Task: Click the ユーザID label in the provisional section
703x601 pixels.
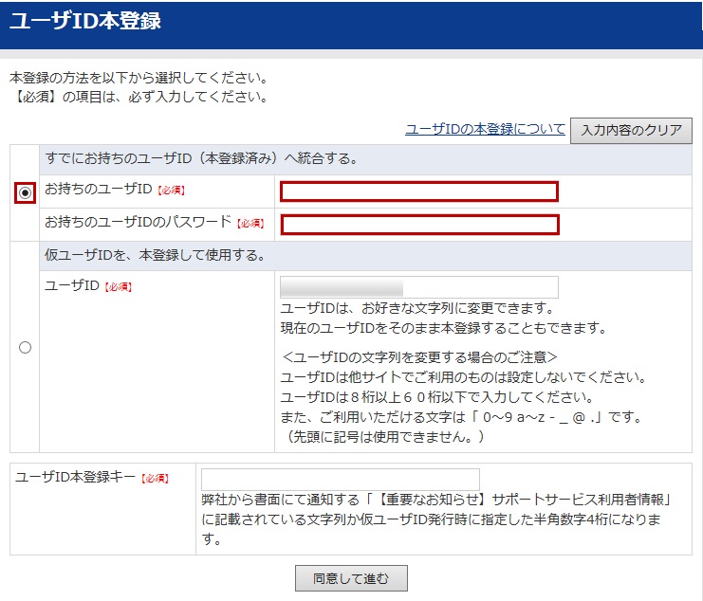Action: pyautogui.click(x=72, y=286)
